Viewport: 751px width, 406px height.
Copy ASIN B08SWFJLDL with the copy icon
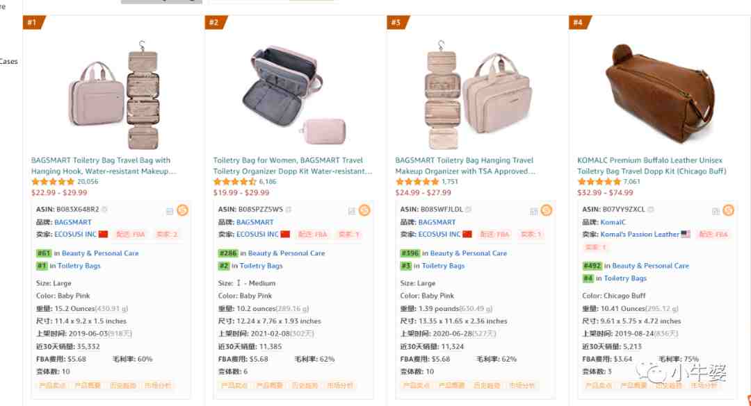click(x=469, y=210)
